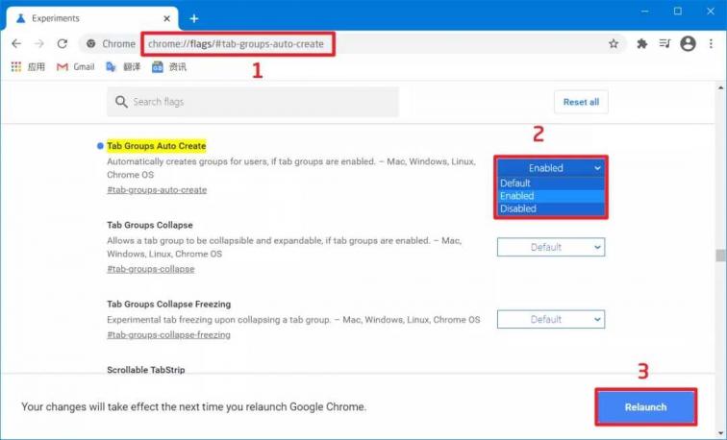Open the Gmail bookmark
Screen dimensions: 727x440
pos(75,67)
